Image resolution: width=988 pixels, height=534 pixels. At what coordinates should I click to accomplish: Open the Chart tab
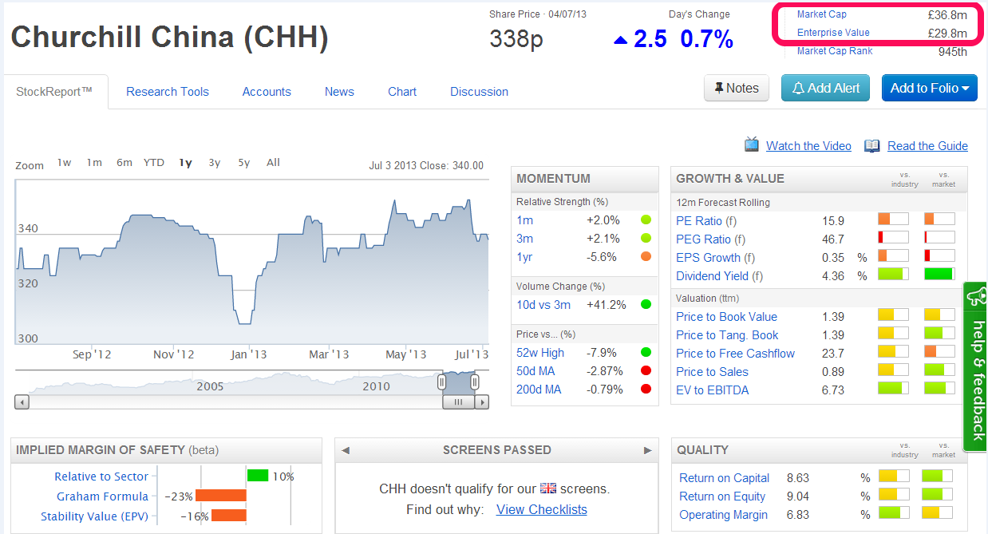point(402,92)
